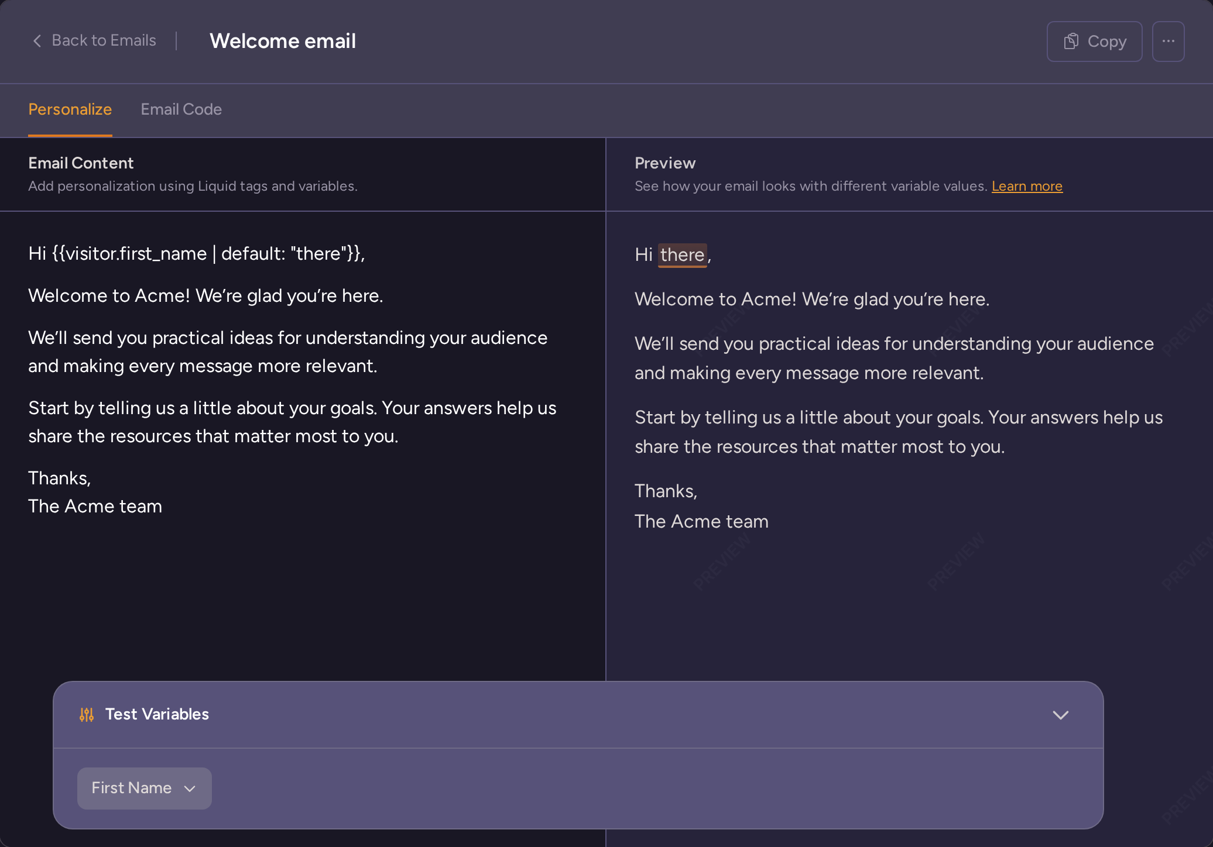The width and height of the screenshot is (1213, 847).
Task: Click the Copy button label
Action: (x=1107, y=42)
